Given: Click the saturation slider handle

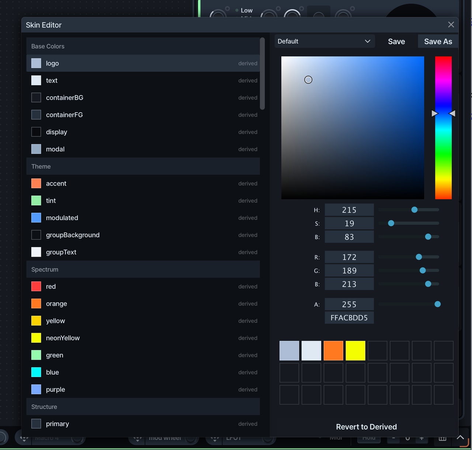Looking at the screenshot, I should 391,223.
